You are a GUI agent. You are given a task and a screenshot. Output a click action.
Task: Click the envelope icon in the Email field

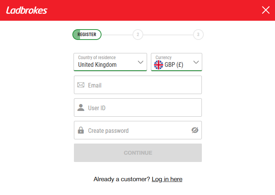click(81, 85)
